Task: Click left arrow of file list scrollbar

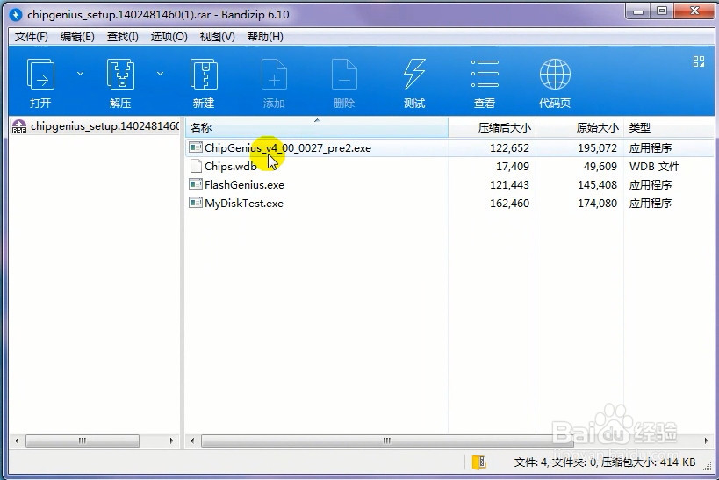Action: click(191, 441)
